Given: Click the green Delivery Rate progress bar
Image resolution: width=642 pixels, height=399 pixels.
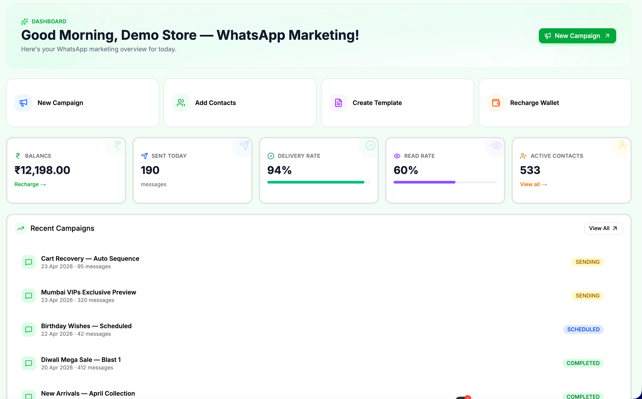Looking at the screenshot, I should (319, 182).
